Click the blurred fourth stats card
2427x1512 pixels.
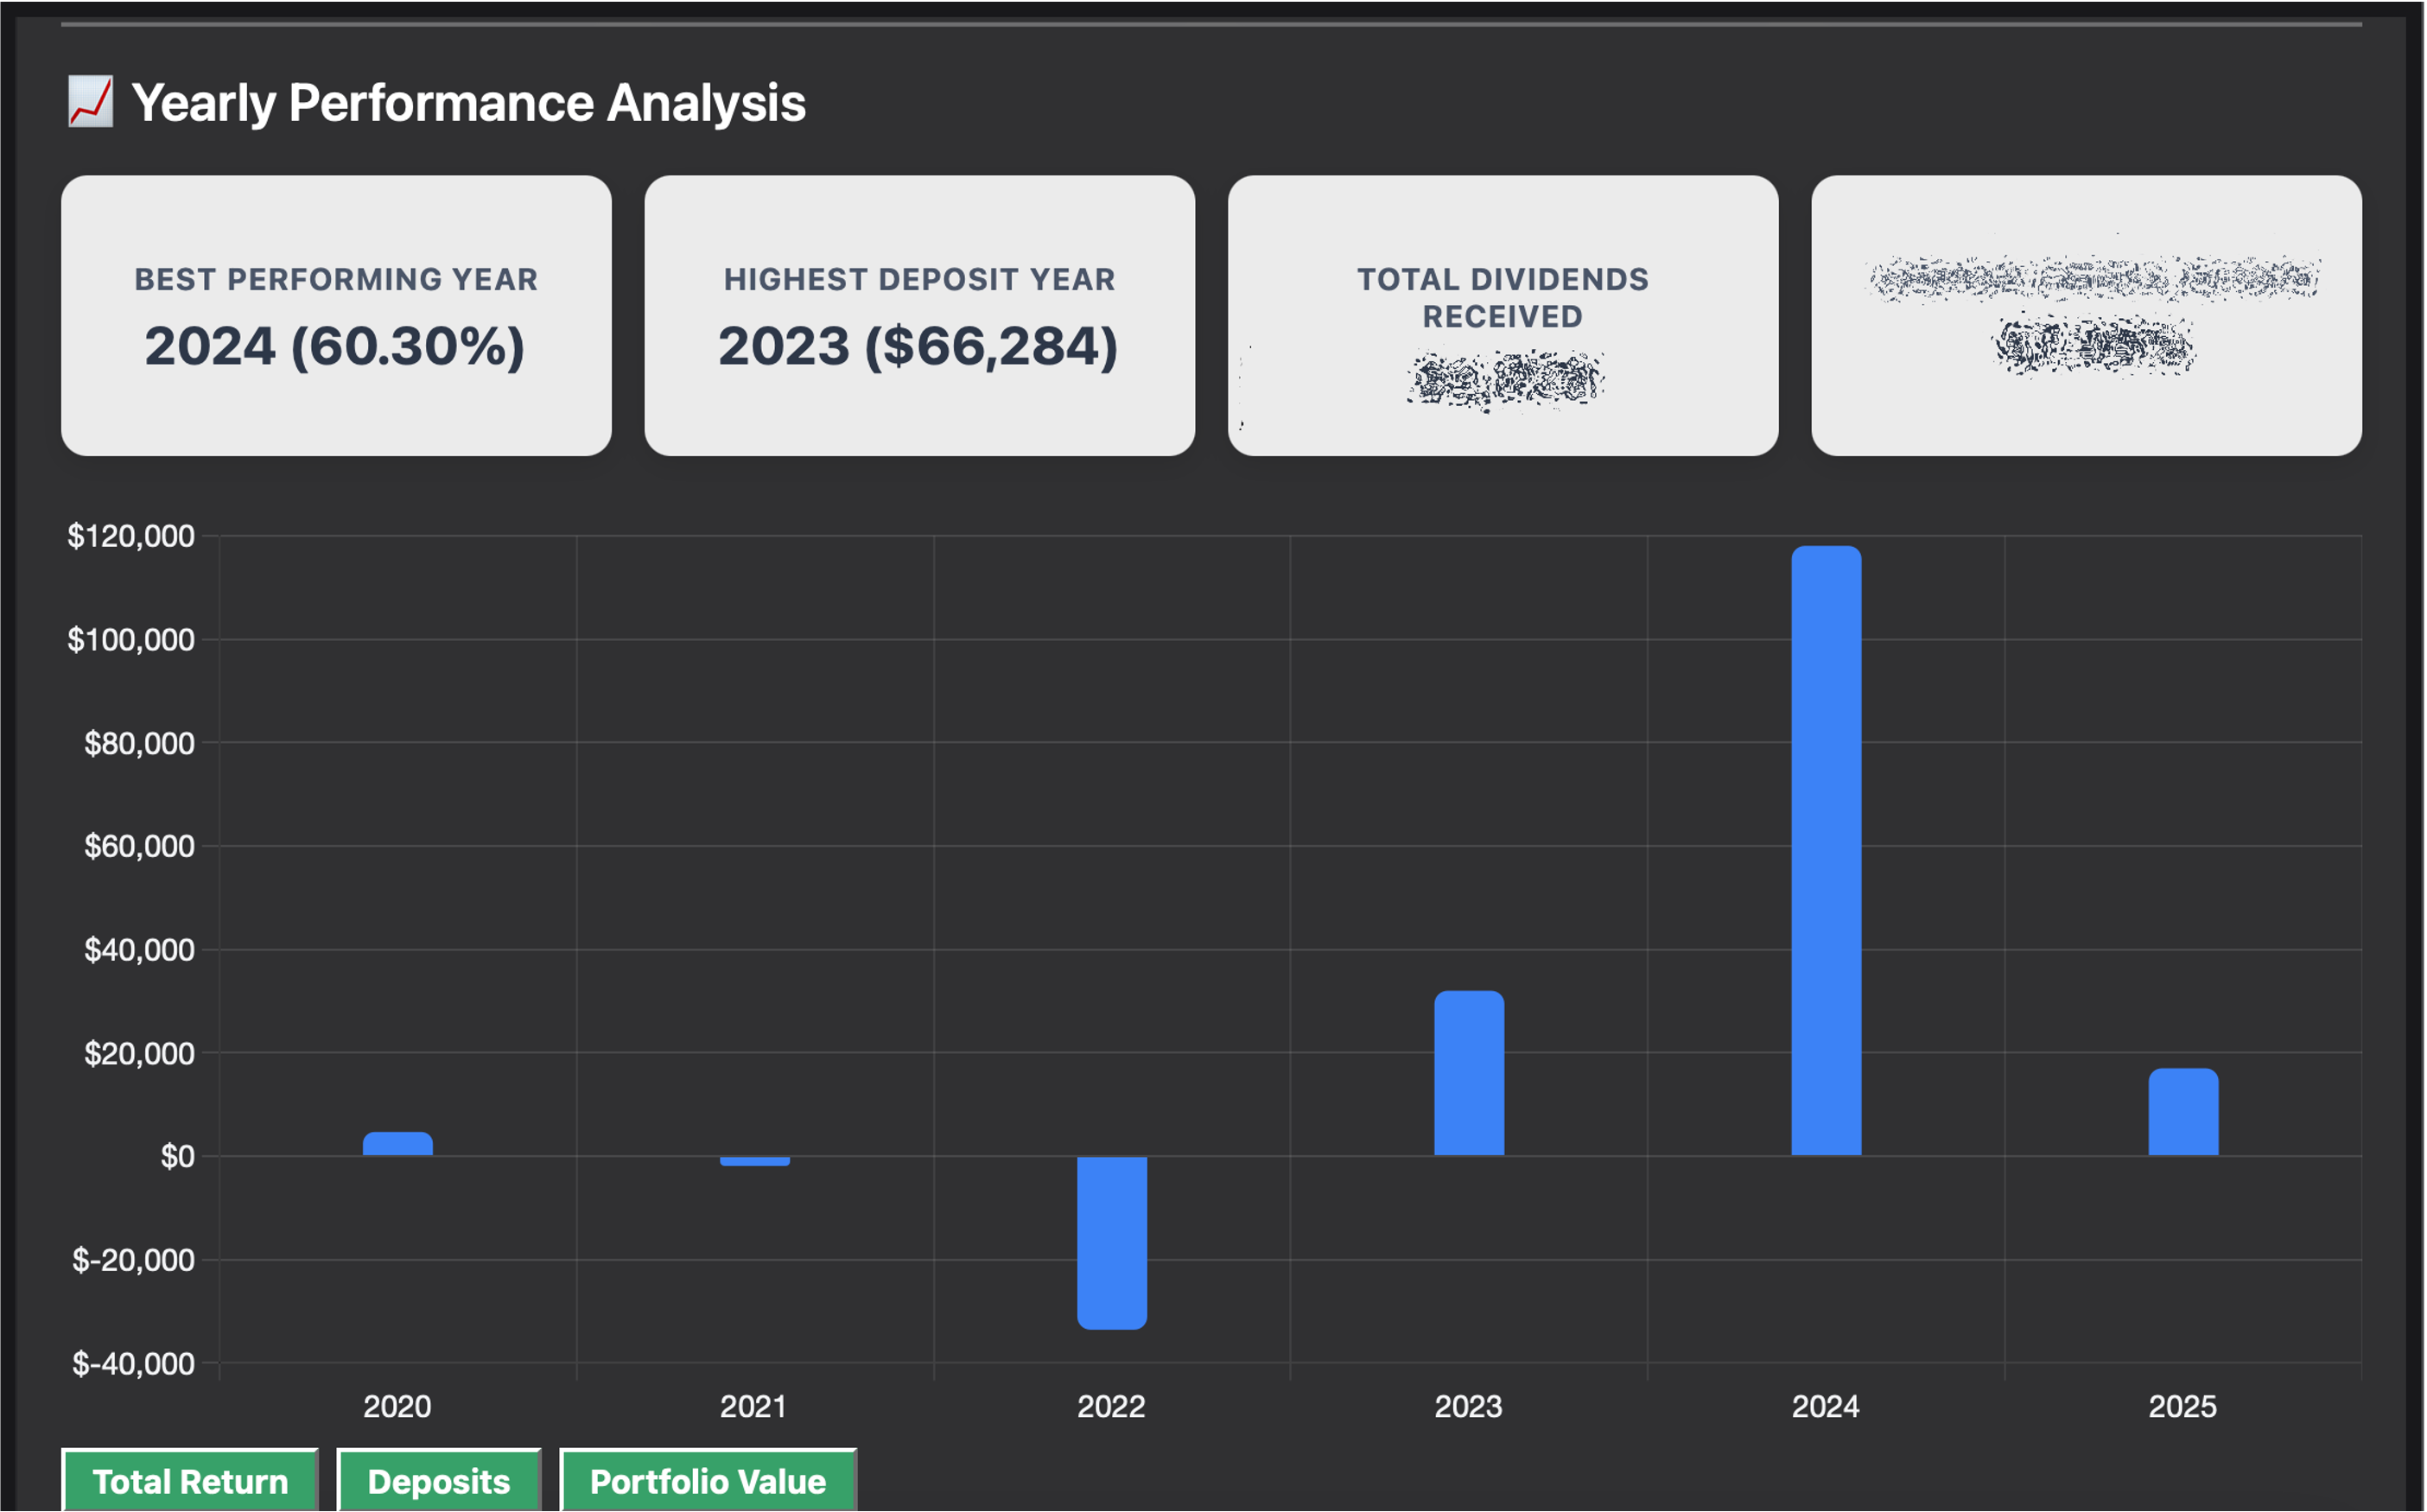click(x=2086, y=315)
